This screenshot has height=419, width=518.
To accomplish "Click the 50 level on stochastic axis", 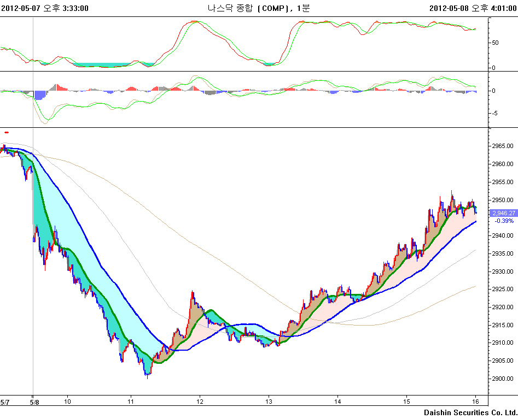I will tap(495, 42).
